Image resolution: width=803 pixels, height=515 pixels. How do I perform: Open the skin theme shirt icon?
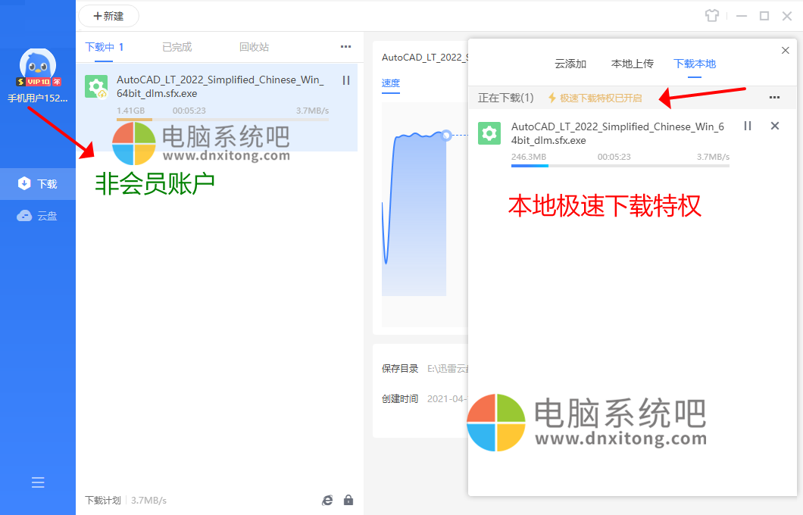tap(712, 16)
